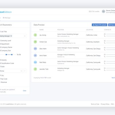The width and height of the screenshot is (115, 115).
Task: Open the Manage tab
Action: click(x=7, y=18)
